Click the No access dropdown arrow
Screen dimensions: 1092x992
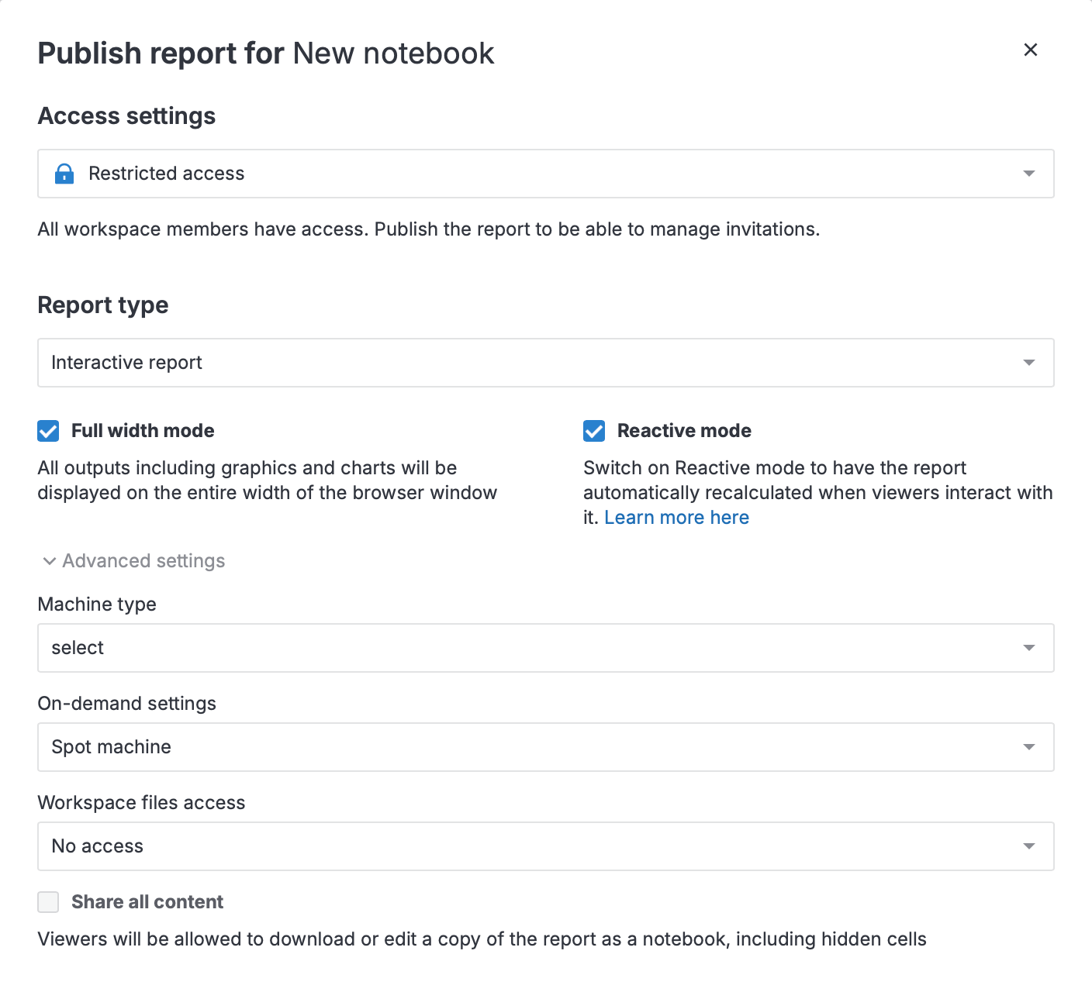click(1028, 846)
